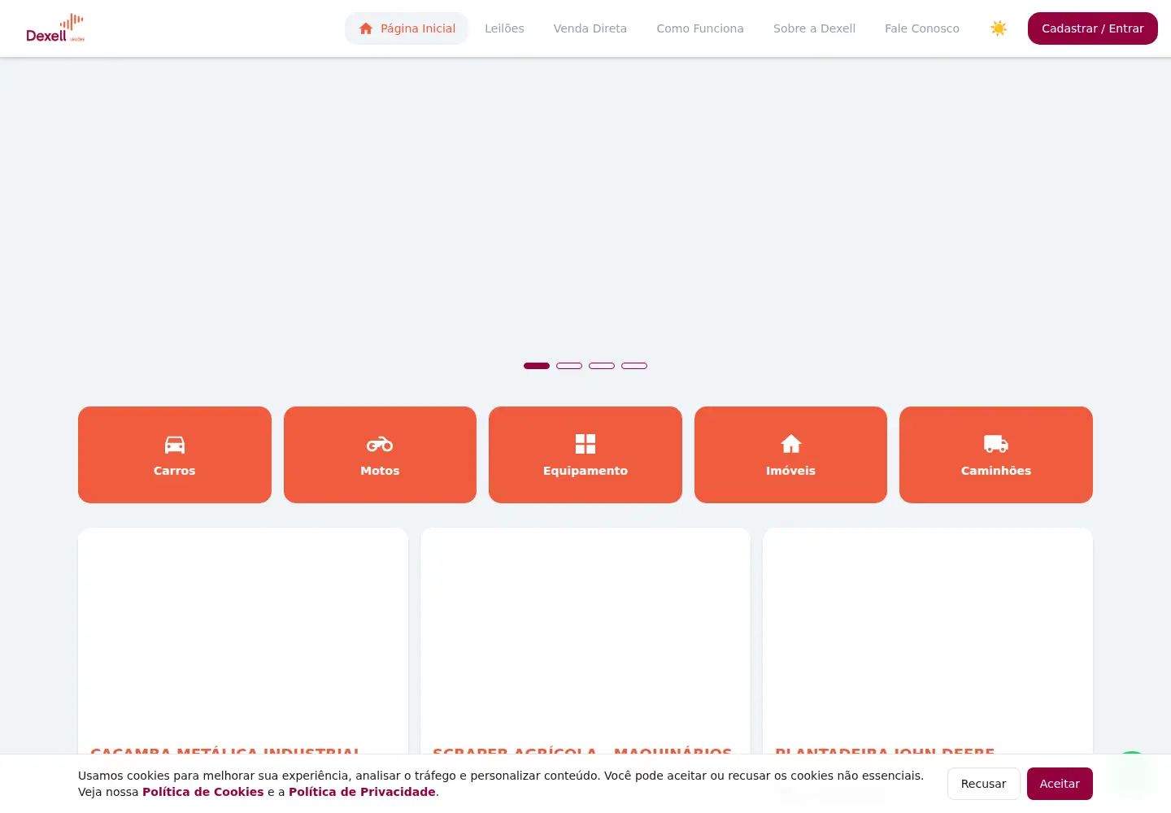This screenshot has width=1171, height=813.
Task: Click the car icon in Carros
Action: pyautogui.click(x=175, y=444)
